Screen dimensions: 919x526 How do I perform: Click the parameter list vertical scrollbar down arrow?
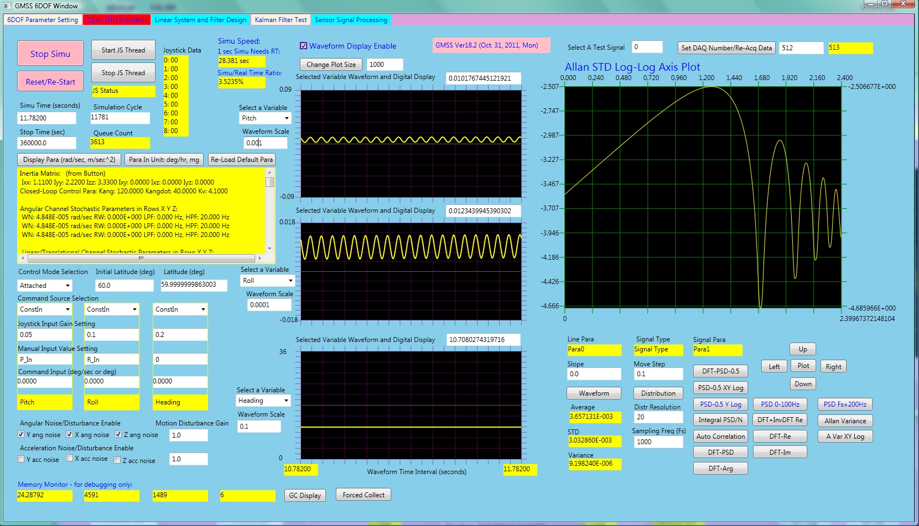269,249
